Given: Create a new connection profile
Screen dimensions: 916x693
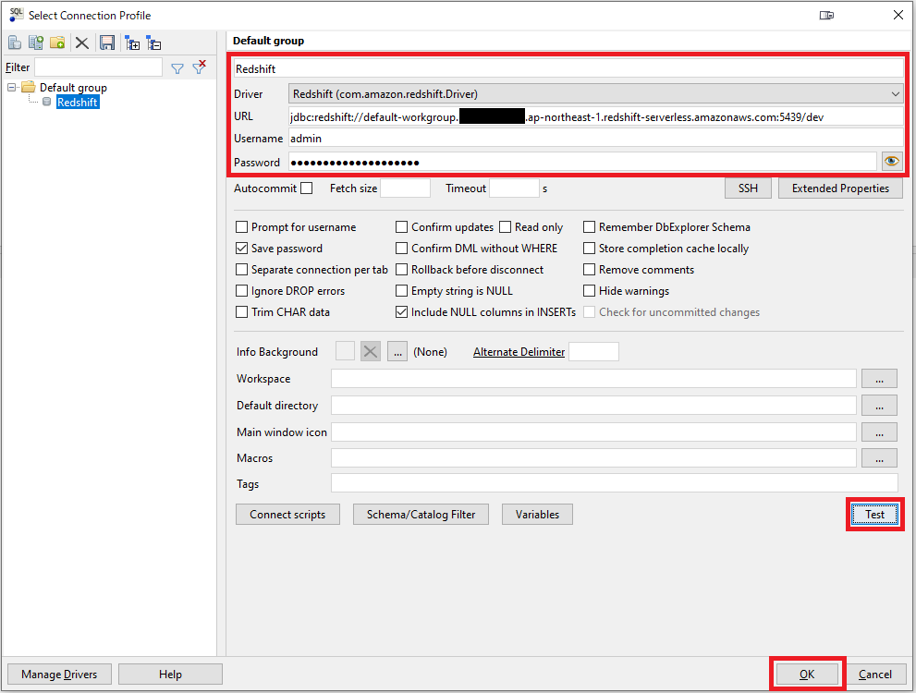Looking at the screenshot, I should 15,42.
